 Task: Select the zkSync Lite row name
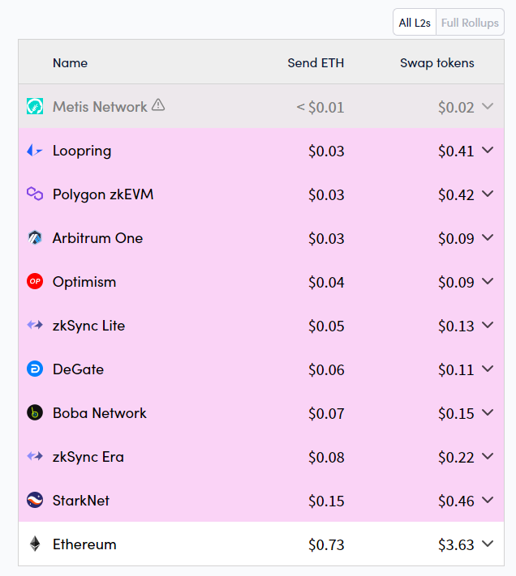(x=88, y=326)
